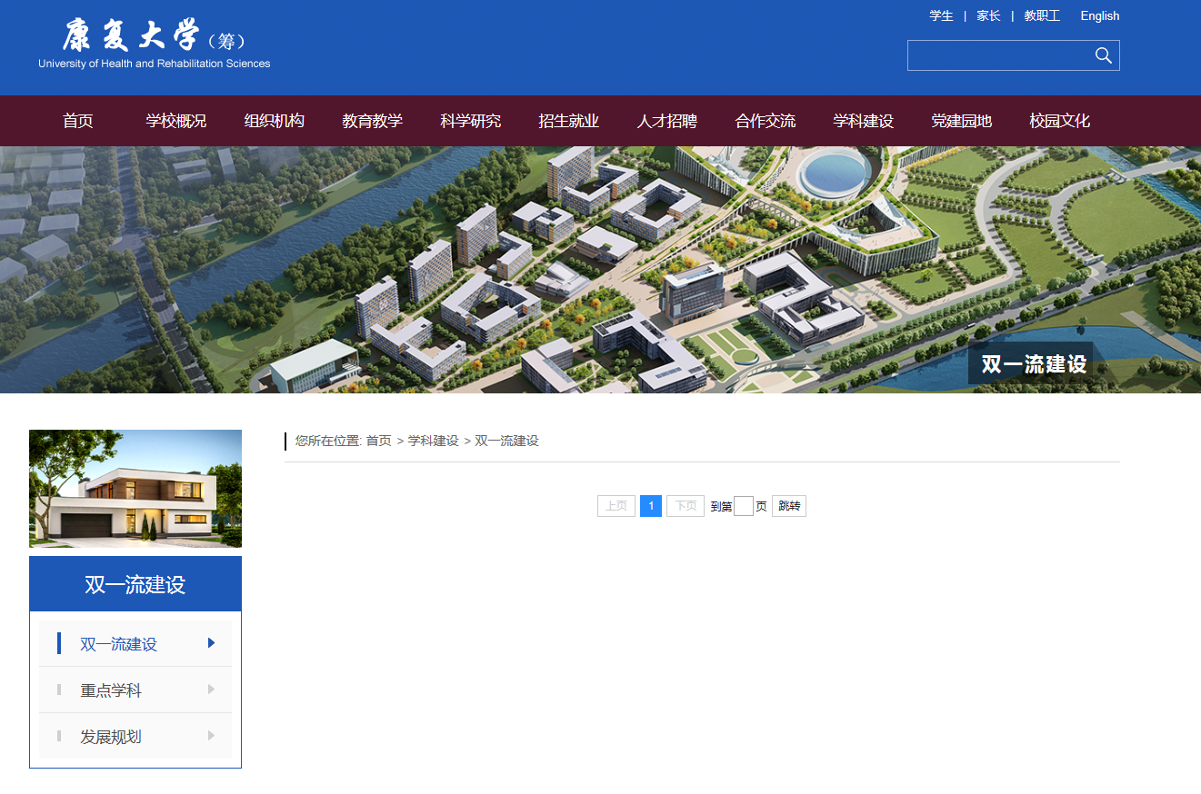
Task: Click the arrow icon next to 重点学科
Action: click(x=209, y=689)
